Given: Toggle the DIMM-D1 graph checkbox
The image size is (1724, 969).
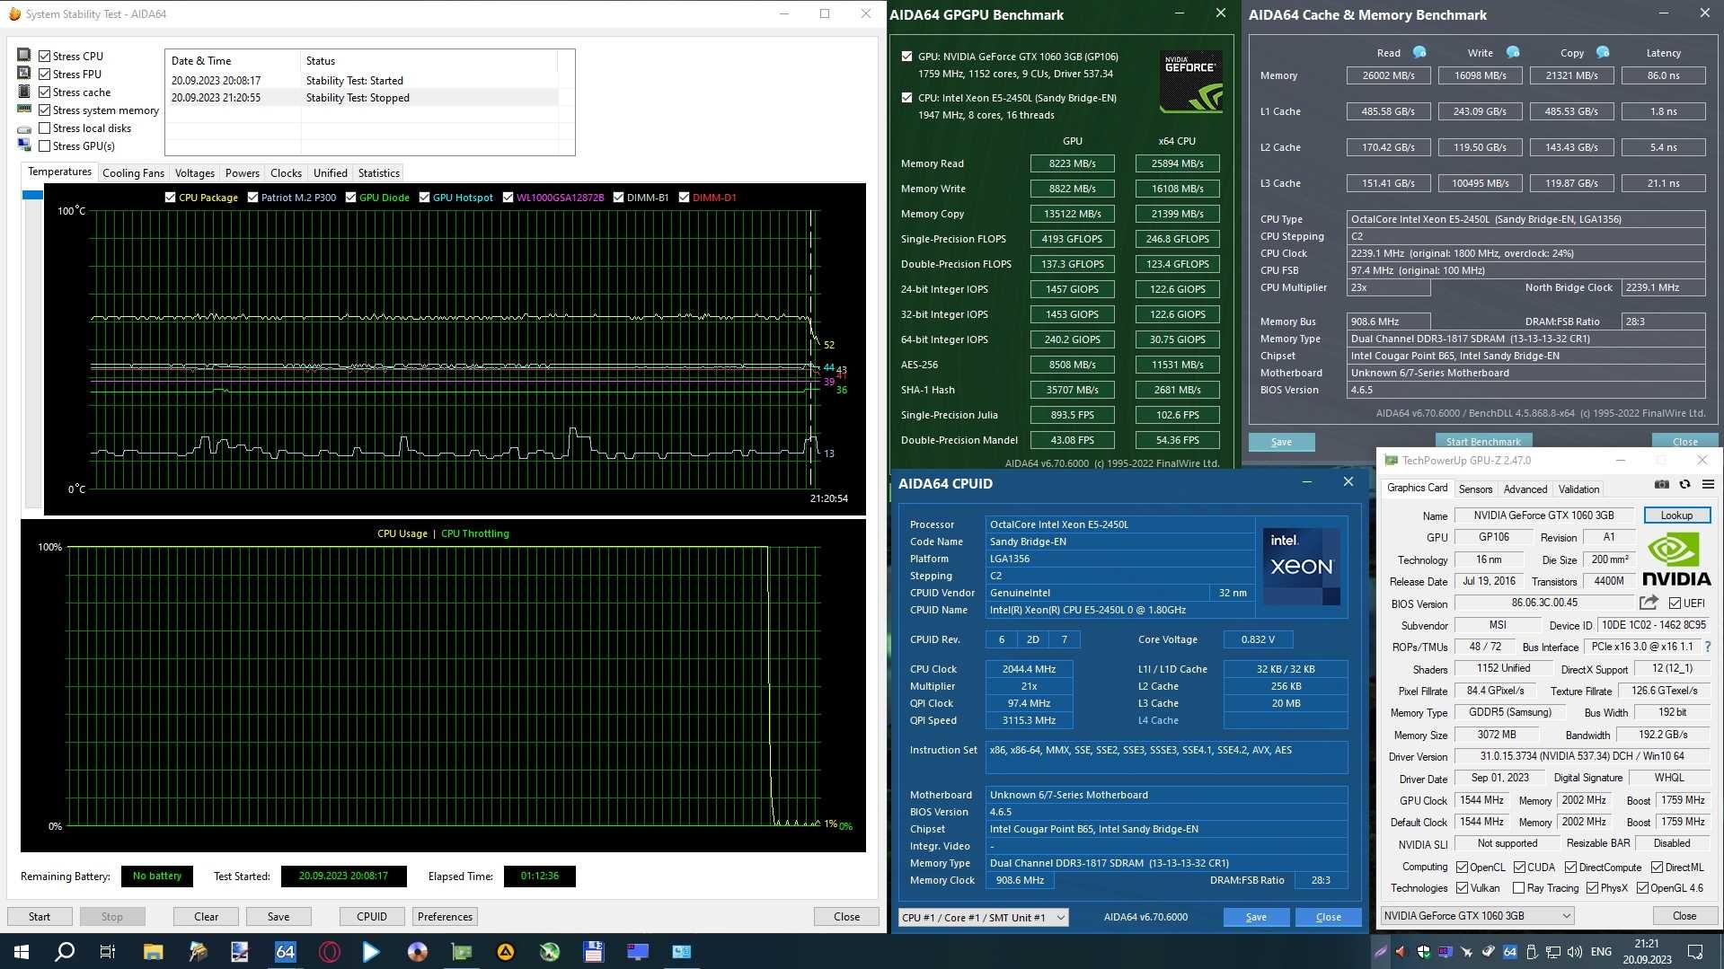Looking at the screenshot, I should tap(684, 198).
